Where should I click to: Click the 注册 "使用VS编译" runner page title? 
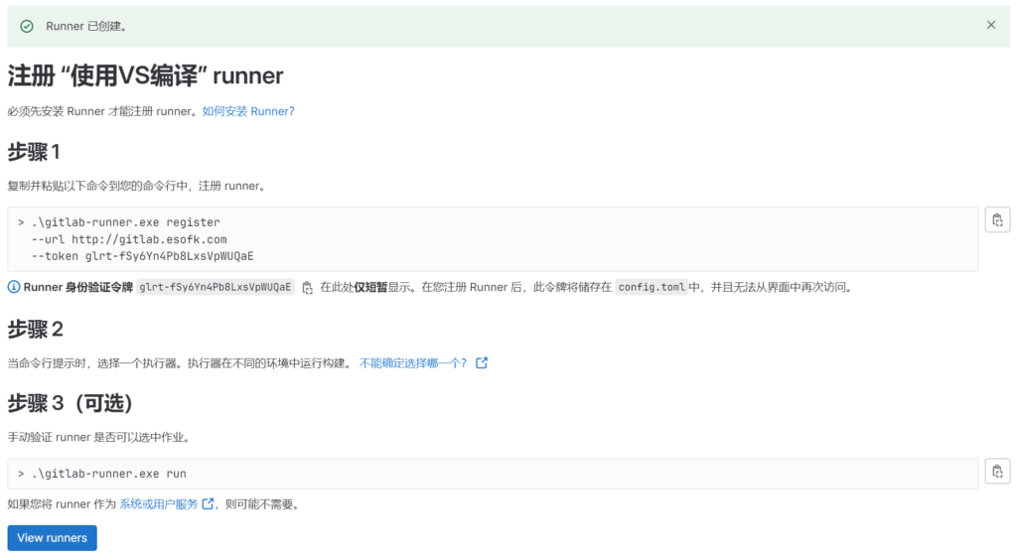tap(145, 76)
